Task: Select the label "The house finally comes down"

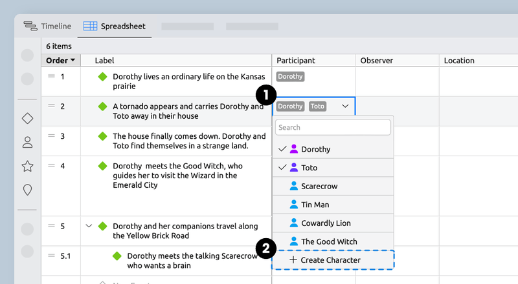Action: point(189,141)
